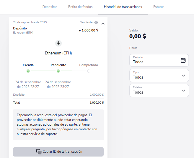The image size is (194, 158).
Task: Collapse the deposit transaction details
Action: point(103,23)
